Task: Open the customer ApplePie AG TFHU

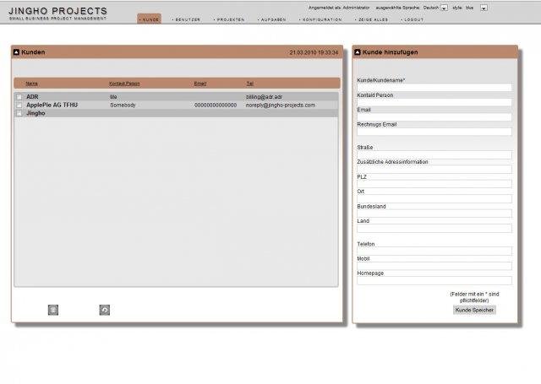Action: (52, 105)
